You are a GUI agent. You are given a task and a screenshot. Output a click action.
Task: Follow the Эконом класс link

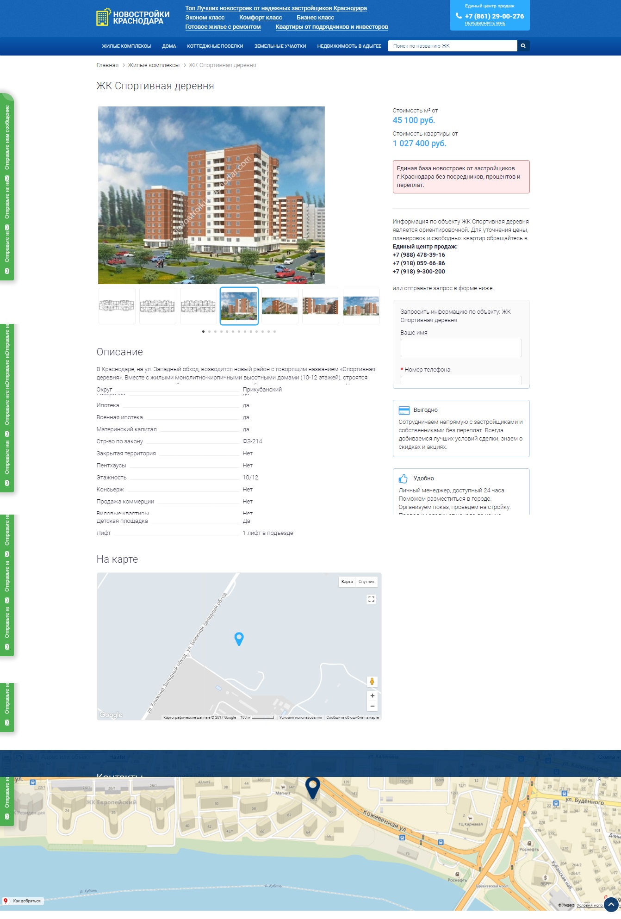point(205,18)
